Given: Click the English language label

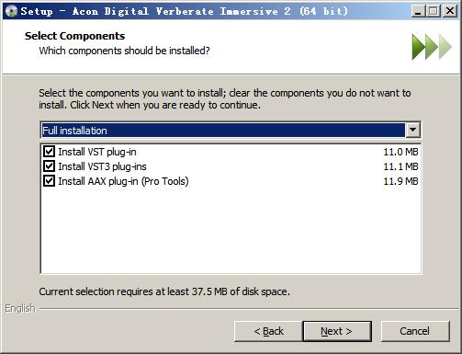Looking at the screenshot, I should click(20, 308).
